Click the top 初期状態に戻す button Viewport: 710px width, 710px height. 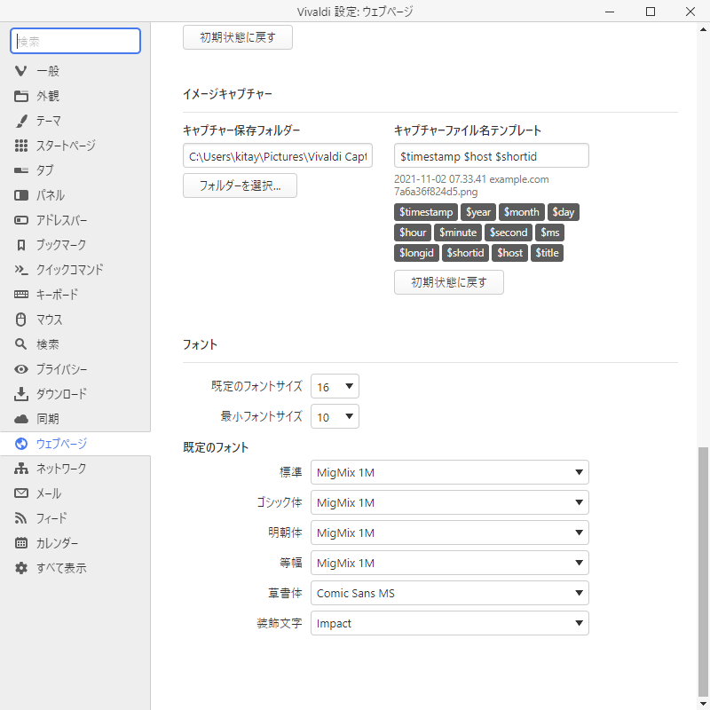coord(238,37)
